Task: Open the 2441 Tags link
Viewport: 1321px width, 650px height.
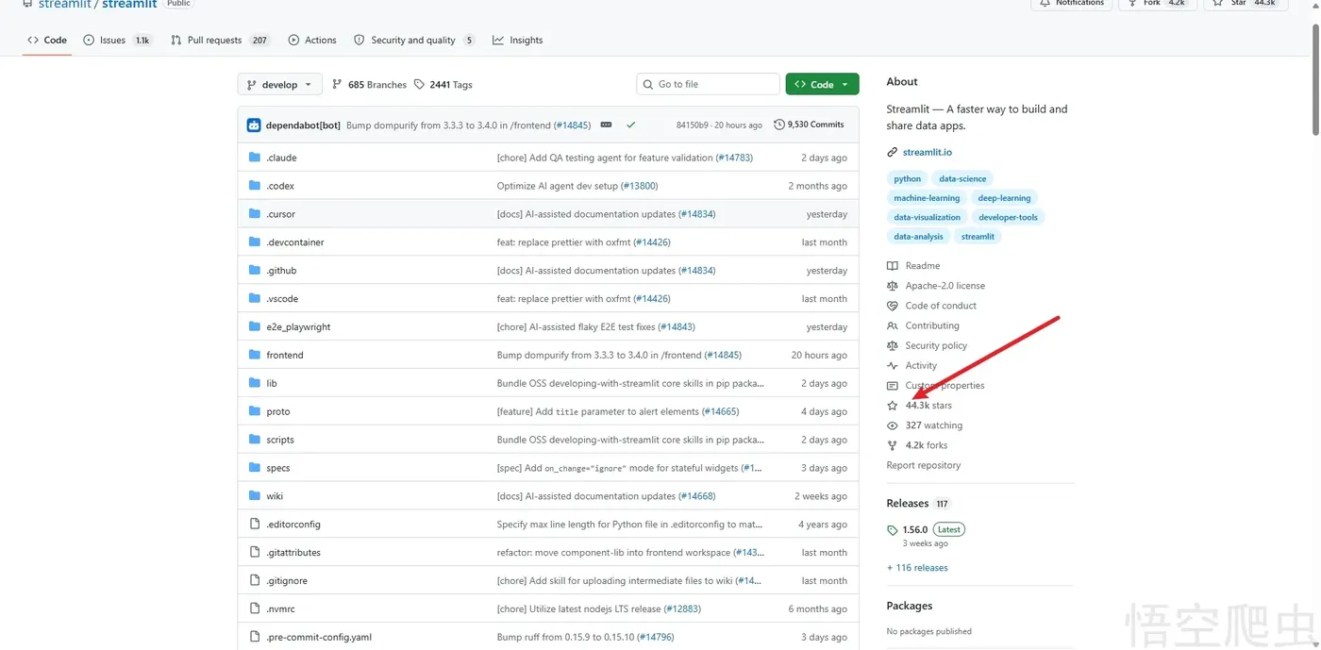Action: [x=443, y=85]
